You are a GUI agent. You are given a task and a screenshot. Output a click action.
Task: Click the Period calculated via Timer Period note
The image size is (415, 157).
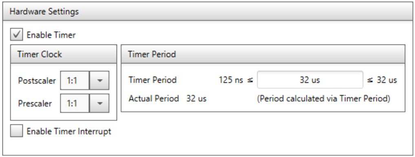pyautogui.click(x=324, y=99)
